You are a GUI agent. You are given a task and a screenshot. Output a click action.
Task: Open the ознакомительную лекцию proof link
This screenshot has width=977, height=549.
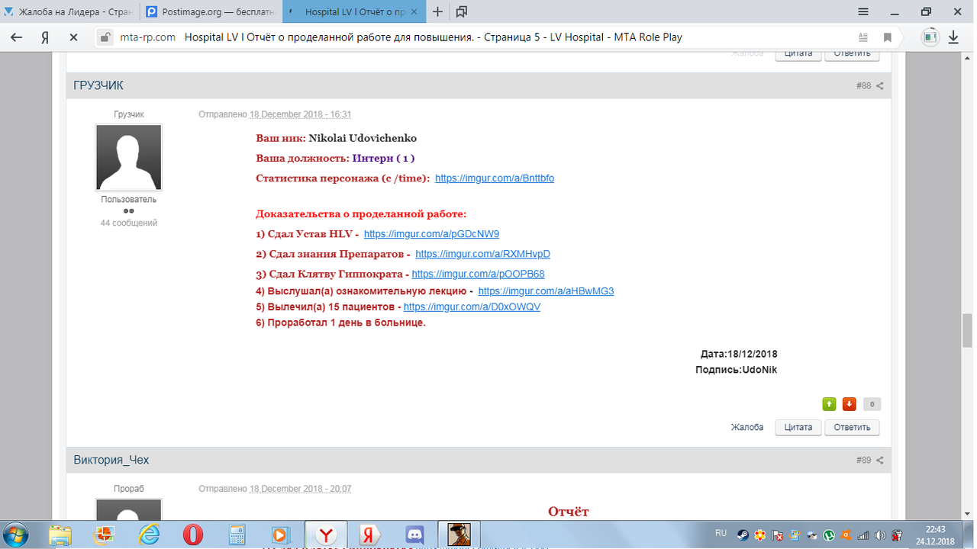click(x=546, y=291)
